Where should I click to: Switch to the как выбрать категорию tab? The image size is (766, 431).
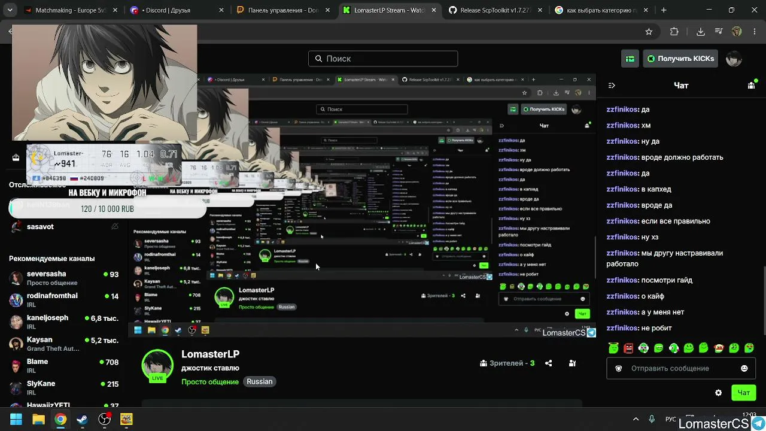point(603,10)
